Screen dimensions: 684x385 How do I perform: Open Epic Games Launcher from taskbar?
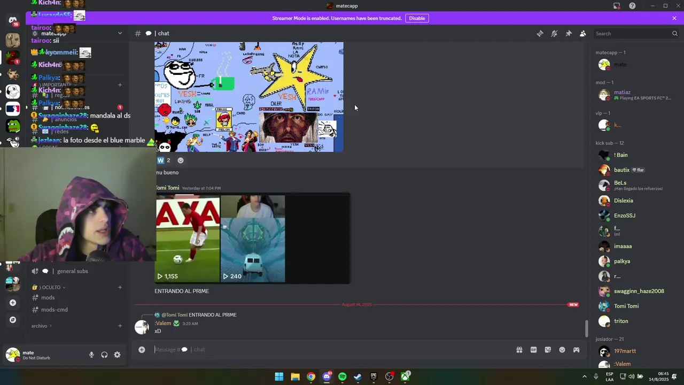(374, 376)
